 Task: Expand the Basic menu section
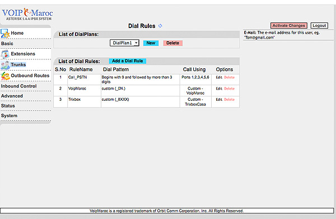(7, 44)
